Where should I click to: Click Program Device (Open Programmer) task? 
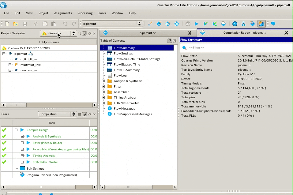pos(51,175)
